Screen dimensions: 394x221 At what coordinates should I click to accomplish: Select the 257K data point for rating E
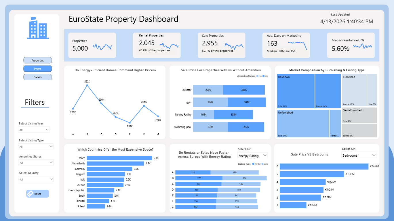click(130, 123)
